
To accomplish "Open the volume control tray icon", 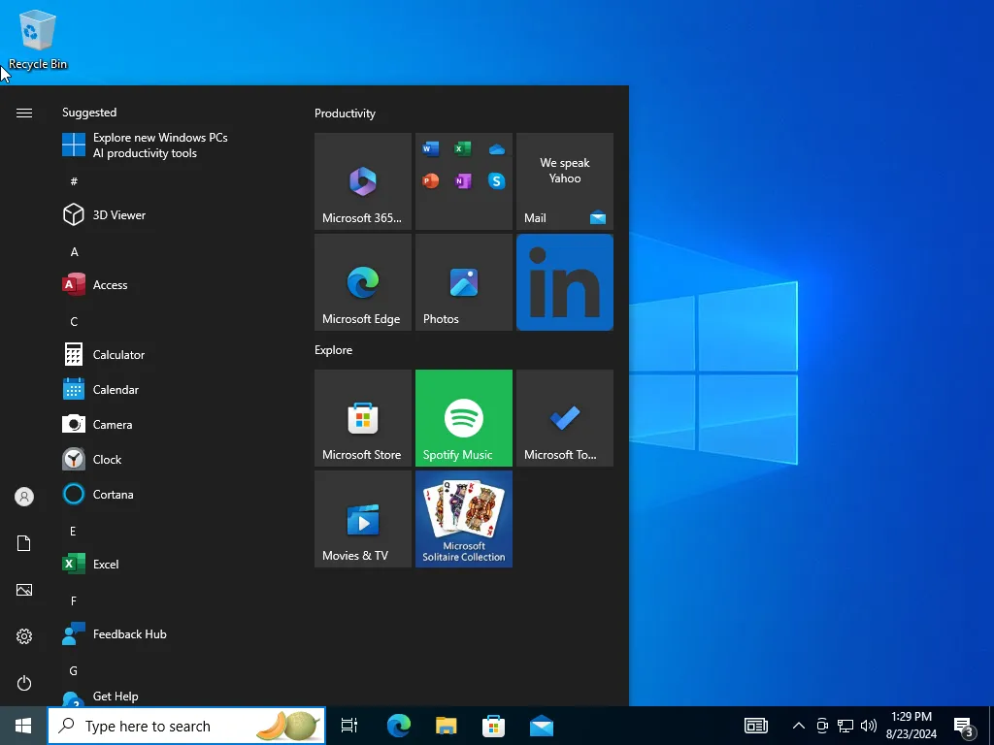I will click(x=869, y=726).
